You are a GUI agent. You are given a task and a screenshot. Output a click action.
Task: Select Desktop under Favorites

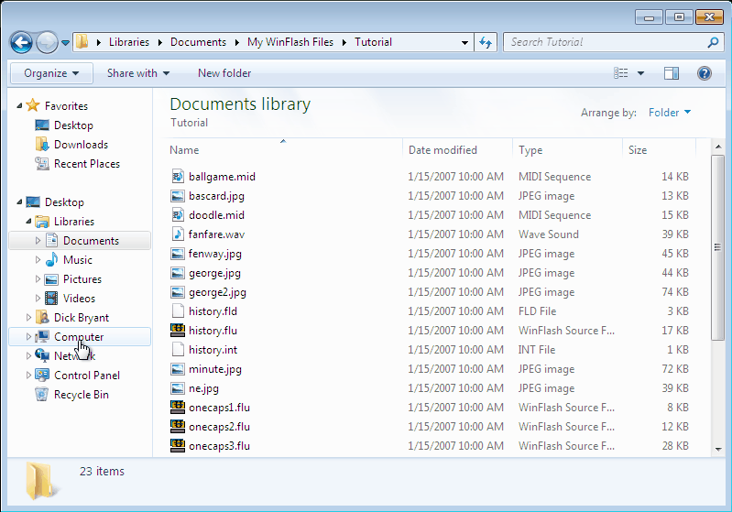click(73, 125)
